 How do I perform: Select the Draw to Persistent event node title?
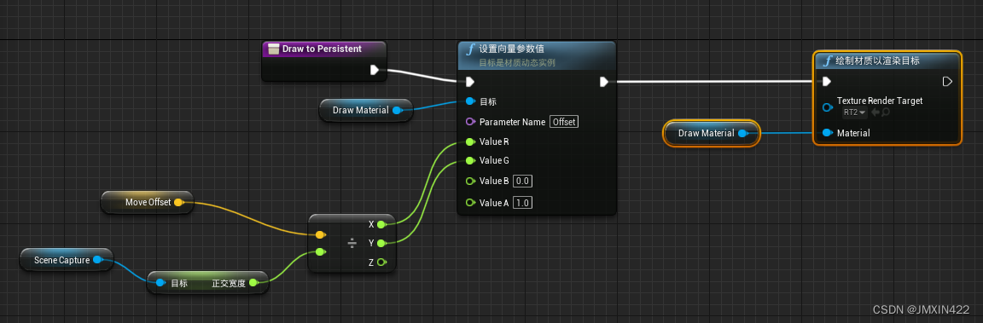pos(323,49)
